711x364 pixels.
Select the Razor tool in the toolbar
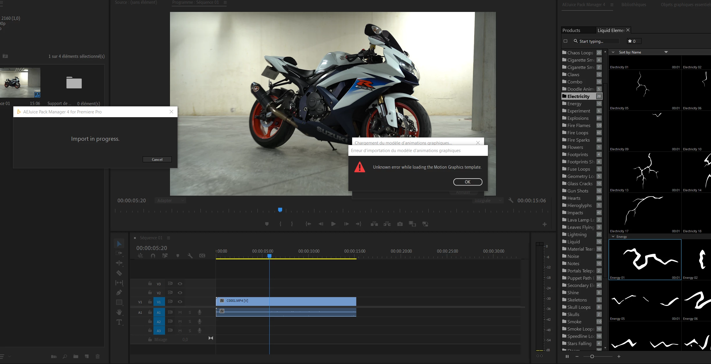119,273
